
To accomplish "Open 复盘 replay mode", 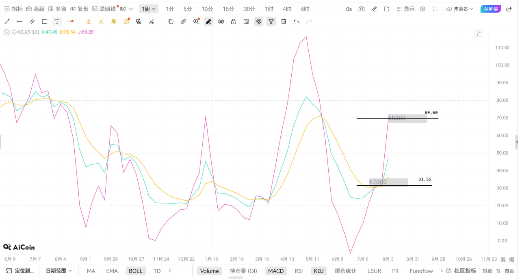I will click(x=79, y=9).
